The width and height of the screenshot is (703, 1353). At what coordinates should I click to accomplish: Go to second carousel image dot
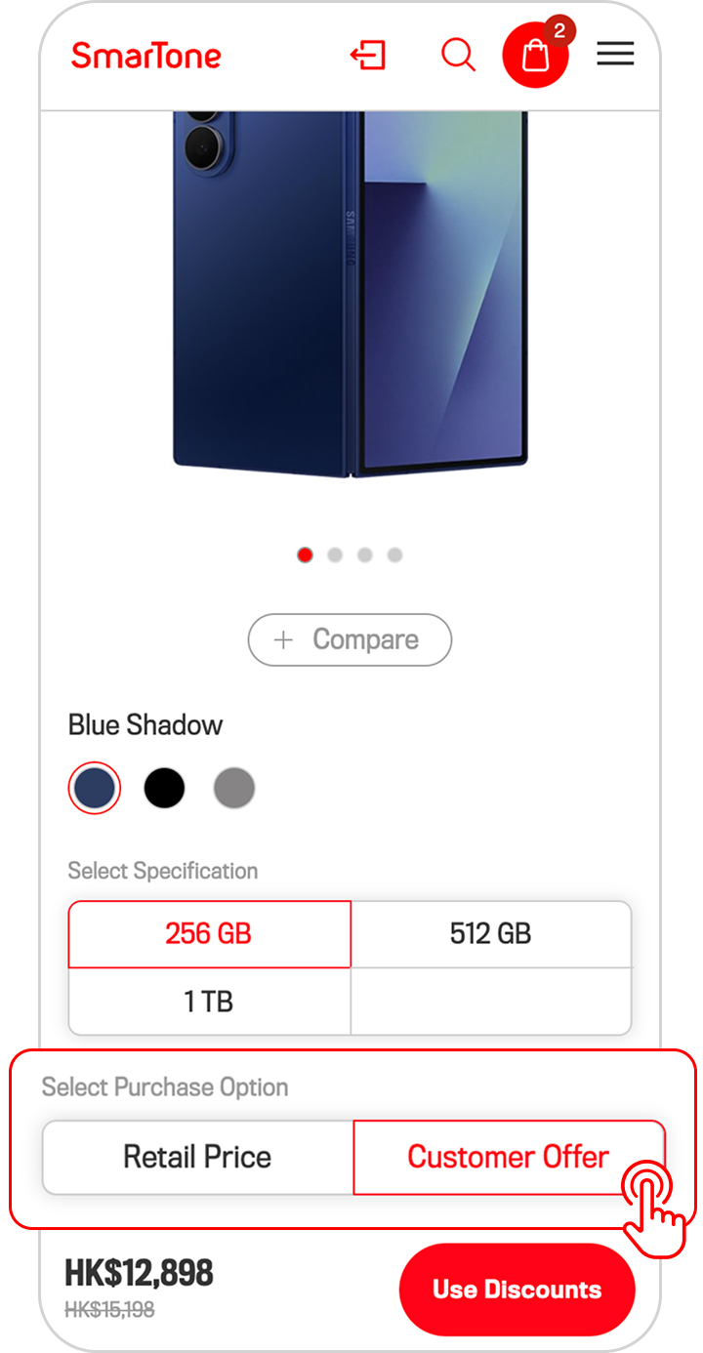pos(335,554)
